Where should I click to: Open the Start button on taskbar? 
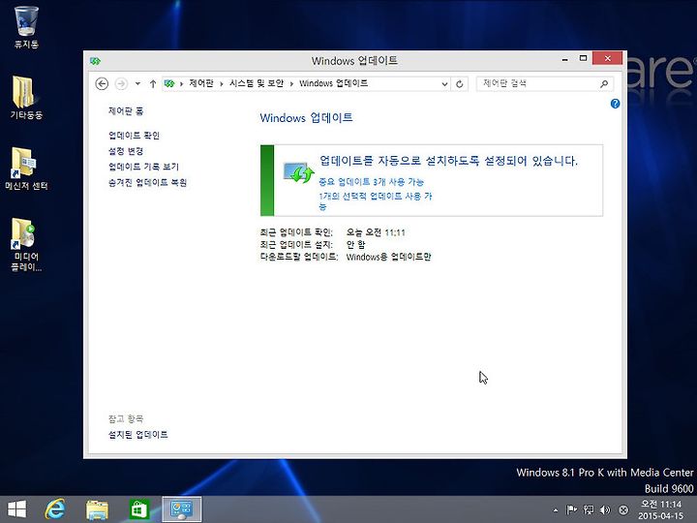click(x=16, y=509)
